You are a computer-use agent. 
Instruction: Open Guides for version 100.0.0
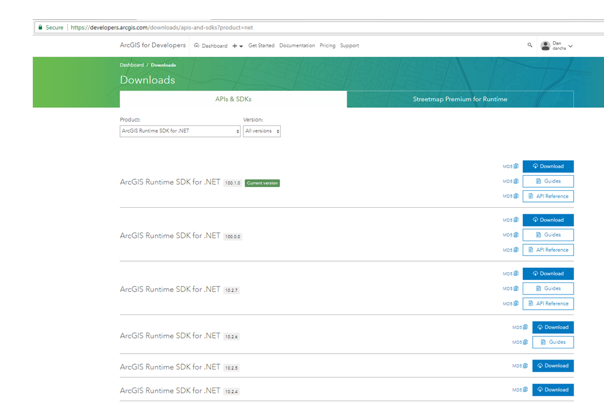(x=548, y=235)
